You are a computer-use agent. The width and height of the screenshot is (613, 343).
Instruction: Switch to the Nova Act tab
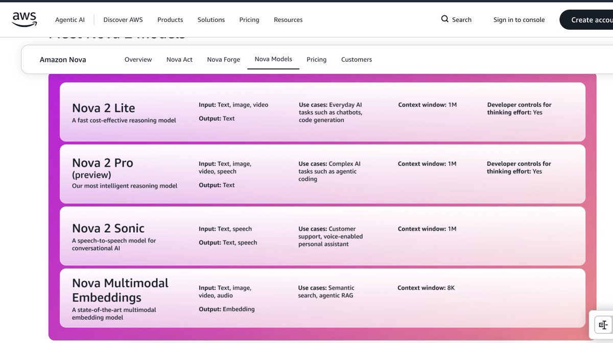coord(179,60)
